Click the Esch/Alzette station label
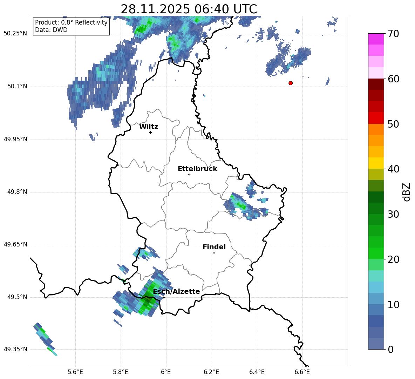 pos(176,291)
